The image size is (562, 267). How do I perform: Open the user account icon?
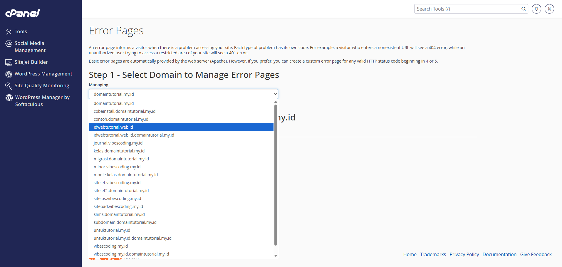(549, 9)
